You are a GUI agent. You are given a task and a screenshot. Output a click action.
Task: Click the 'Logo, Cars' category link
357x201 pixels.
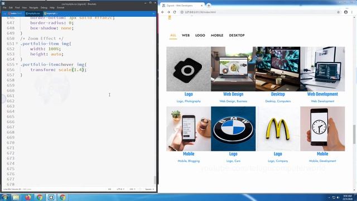(x=233, y=161)
